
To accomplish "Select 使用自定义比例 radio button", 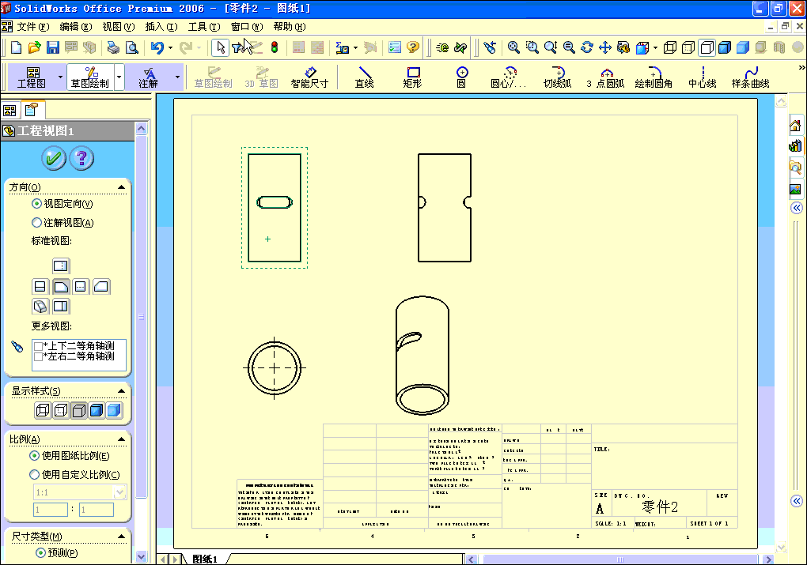I will (x=35, y=474).
